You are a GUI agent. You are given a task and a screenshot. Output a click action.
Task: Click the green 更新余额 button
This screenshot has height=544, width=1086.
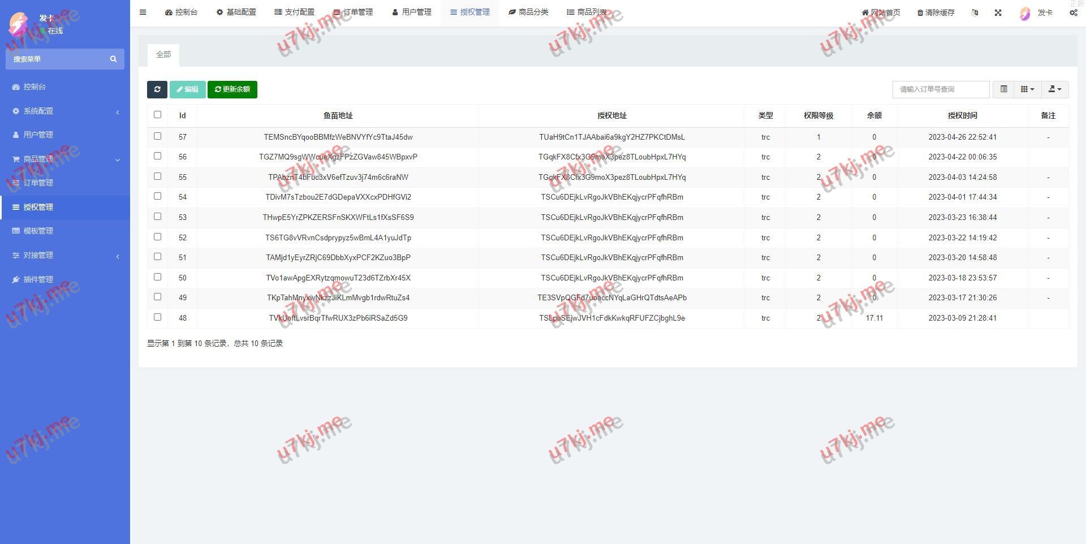point(232,89)
